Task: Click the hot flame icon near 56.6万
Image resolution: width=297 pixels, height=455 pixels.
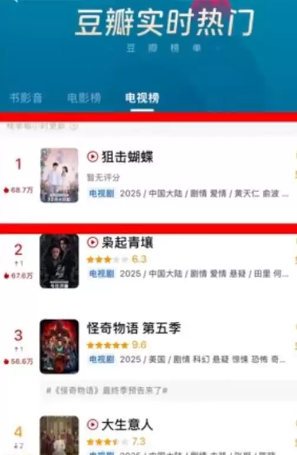Action: click(6, 361)
